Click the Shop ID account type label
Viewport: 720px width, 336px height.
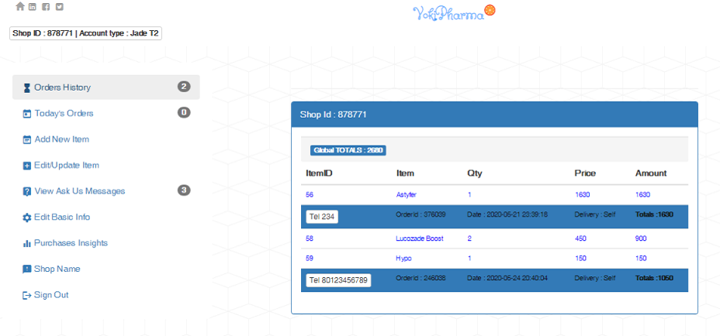pyautogui.click(x=85, y=33)
